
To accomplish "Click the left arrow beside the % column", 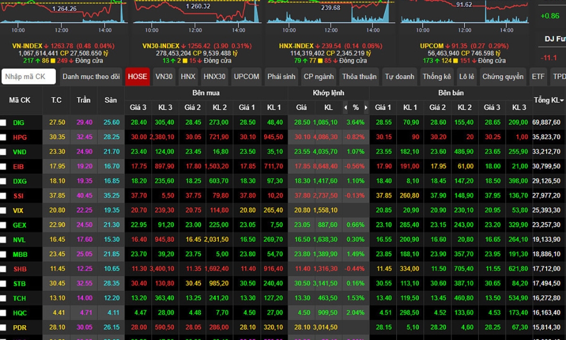I will coord(346,107).
